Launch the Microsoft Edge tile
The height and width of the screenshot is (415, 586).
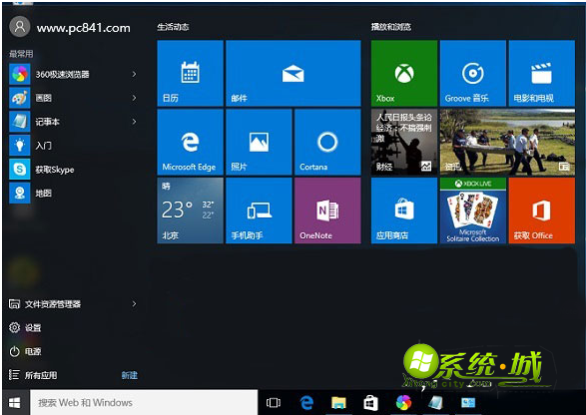coord(191,142)
